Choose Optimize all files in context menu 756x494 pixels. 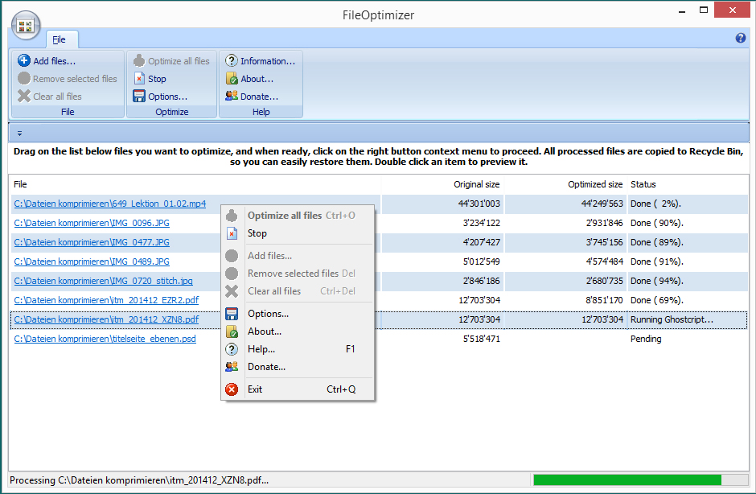coord(298,216)
